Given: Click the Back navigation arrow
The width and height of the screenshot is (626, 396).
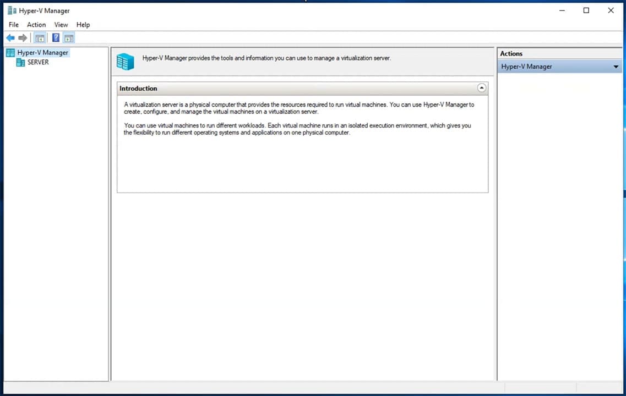Looking at the screenshot, I should [x=10, y=37].
